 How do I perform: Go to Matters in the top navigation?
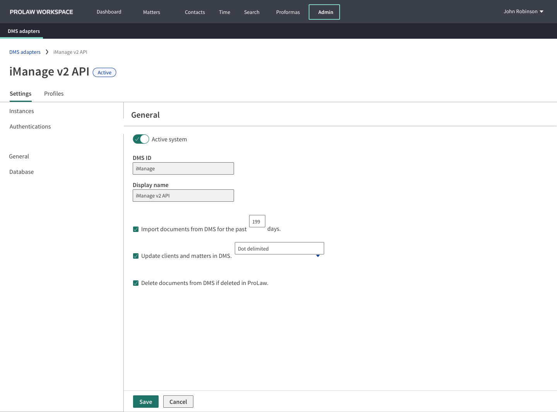coord(152,12)
